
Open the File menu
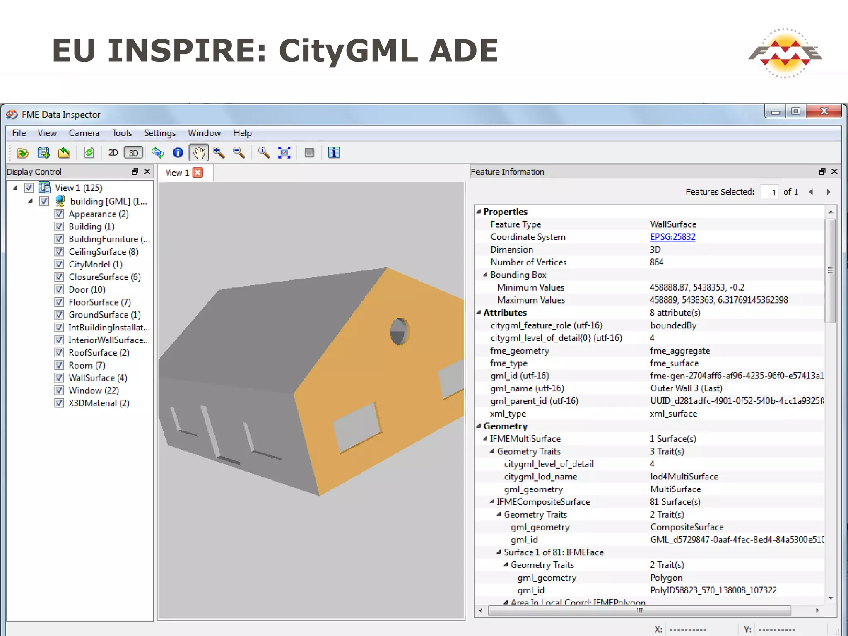pyautogui.click(x=19, y=133)
